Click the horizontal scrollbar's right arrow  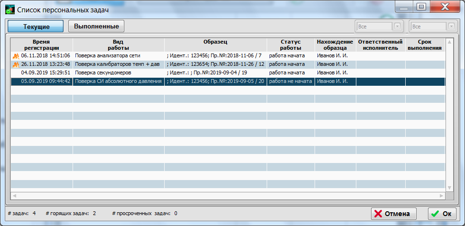tap(442, 195)
